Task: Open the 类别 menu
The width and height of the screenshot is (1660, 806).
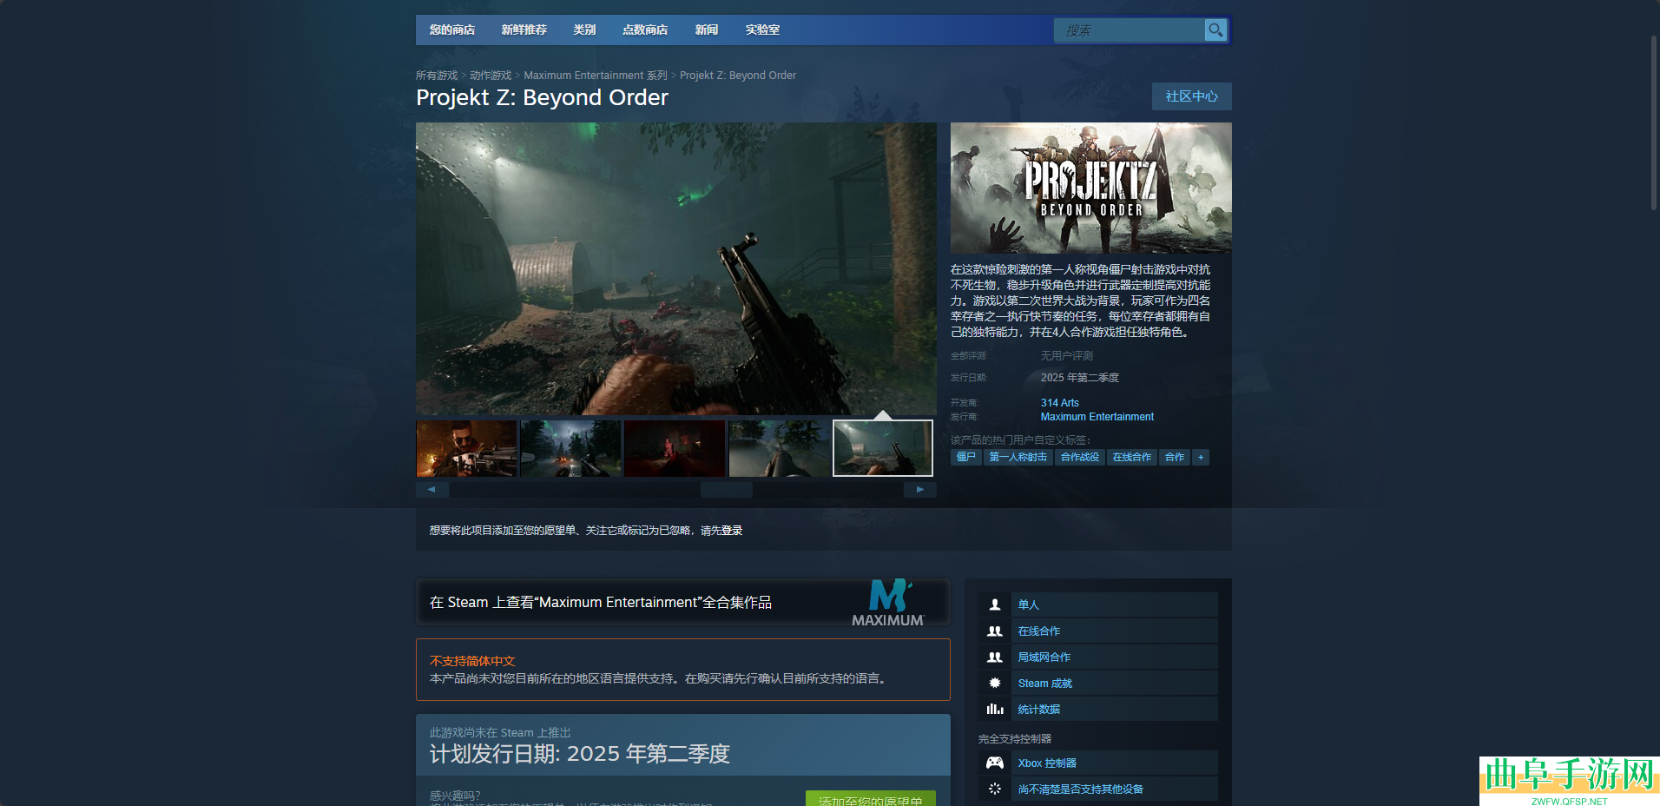Action: coord(584,30)
